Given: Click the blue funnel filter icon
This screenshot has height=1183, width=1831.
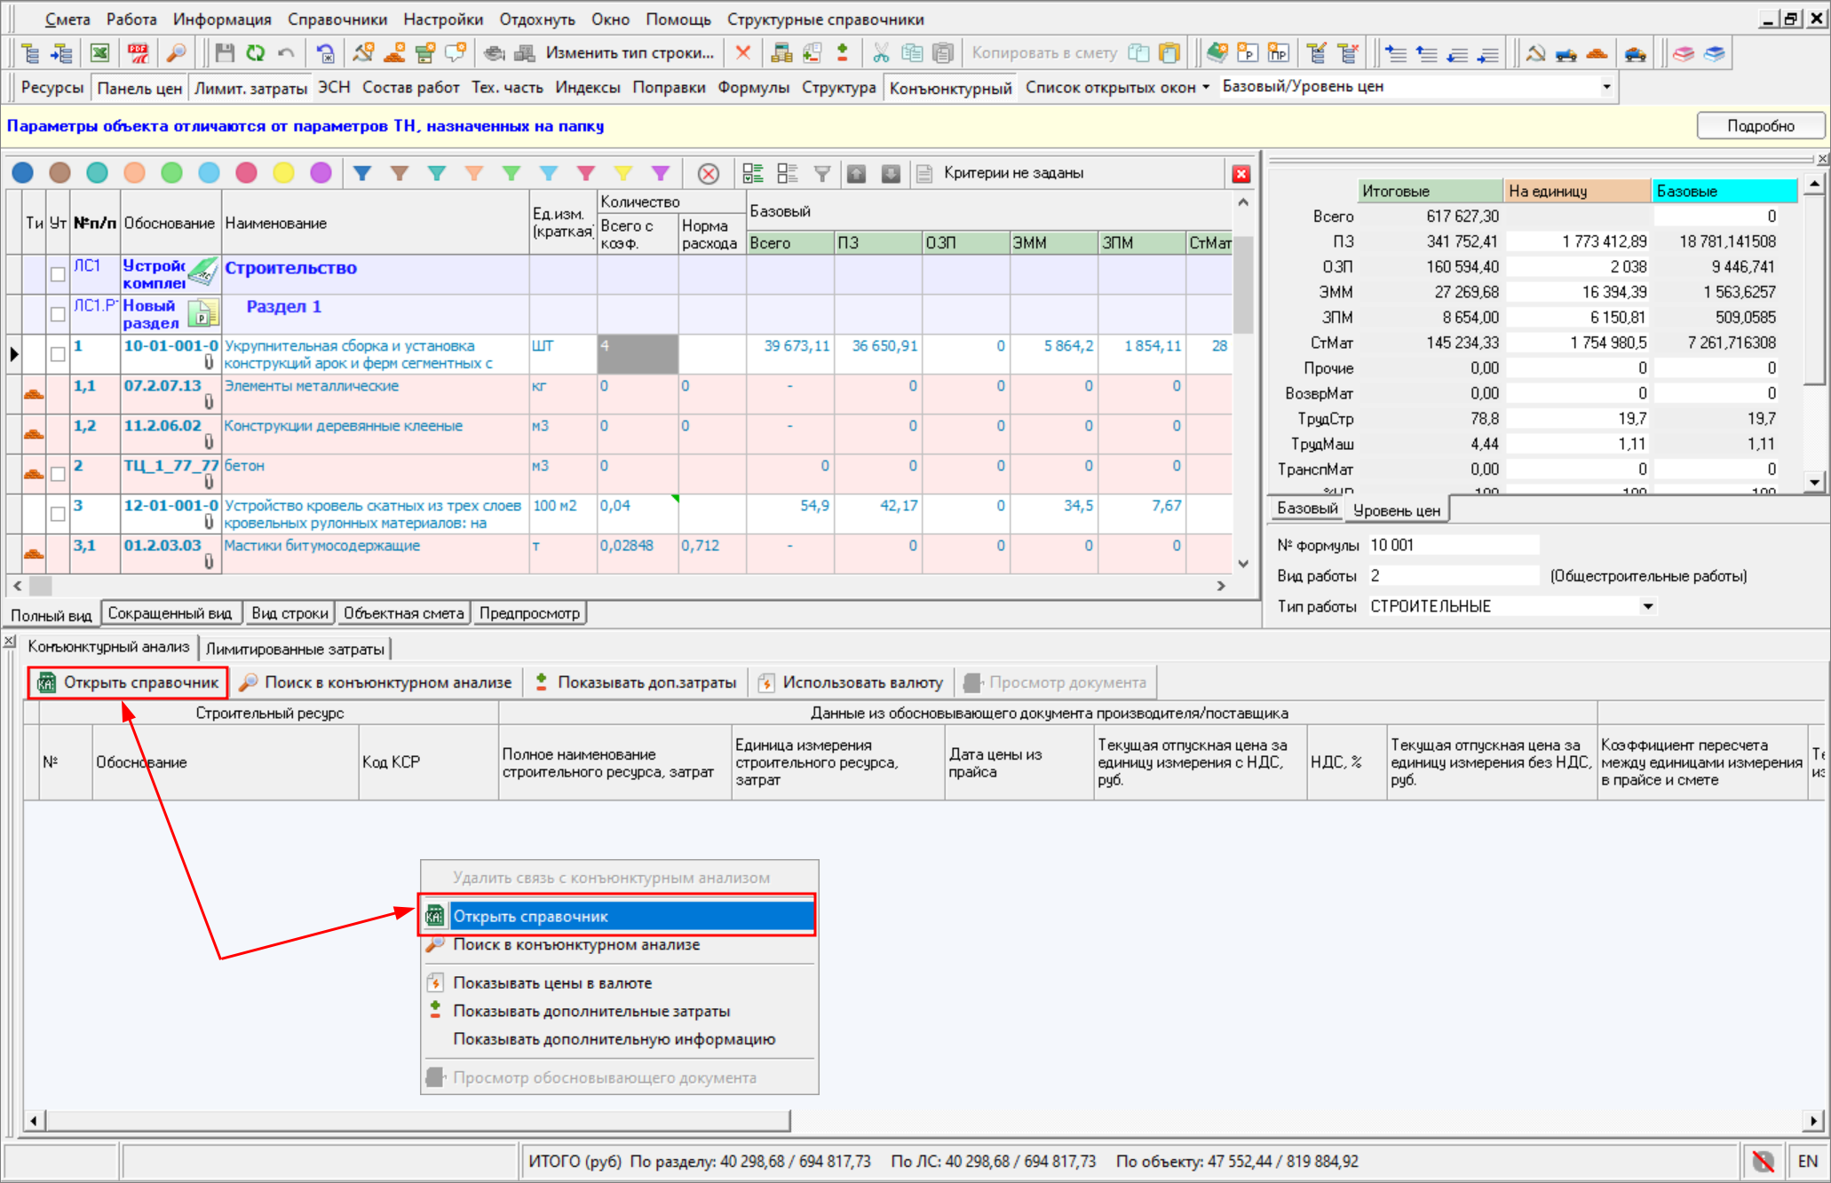Looking at the screenshot, I should (362, 173).
